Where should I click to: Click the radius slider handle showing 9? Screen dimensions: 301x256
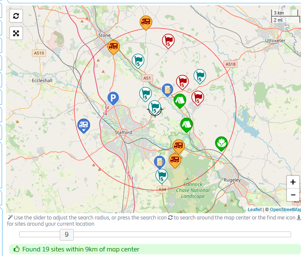tap(66, 235)
